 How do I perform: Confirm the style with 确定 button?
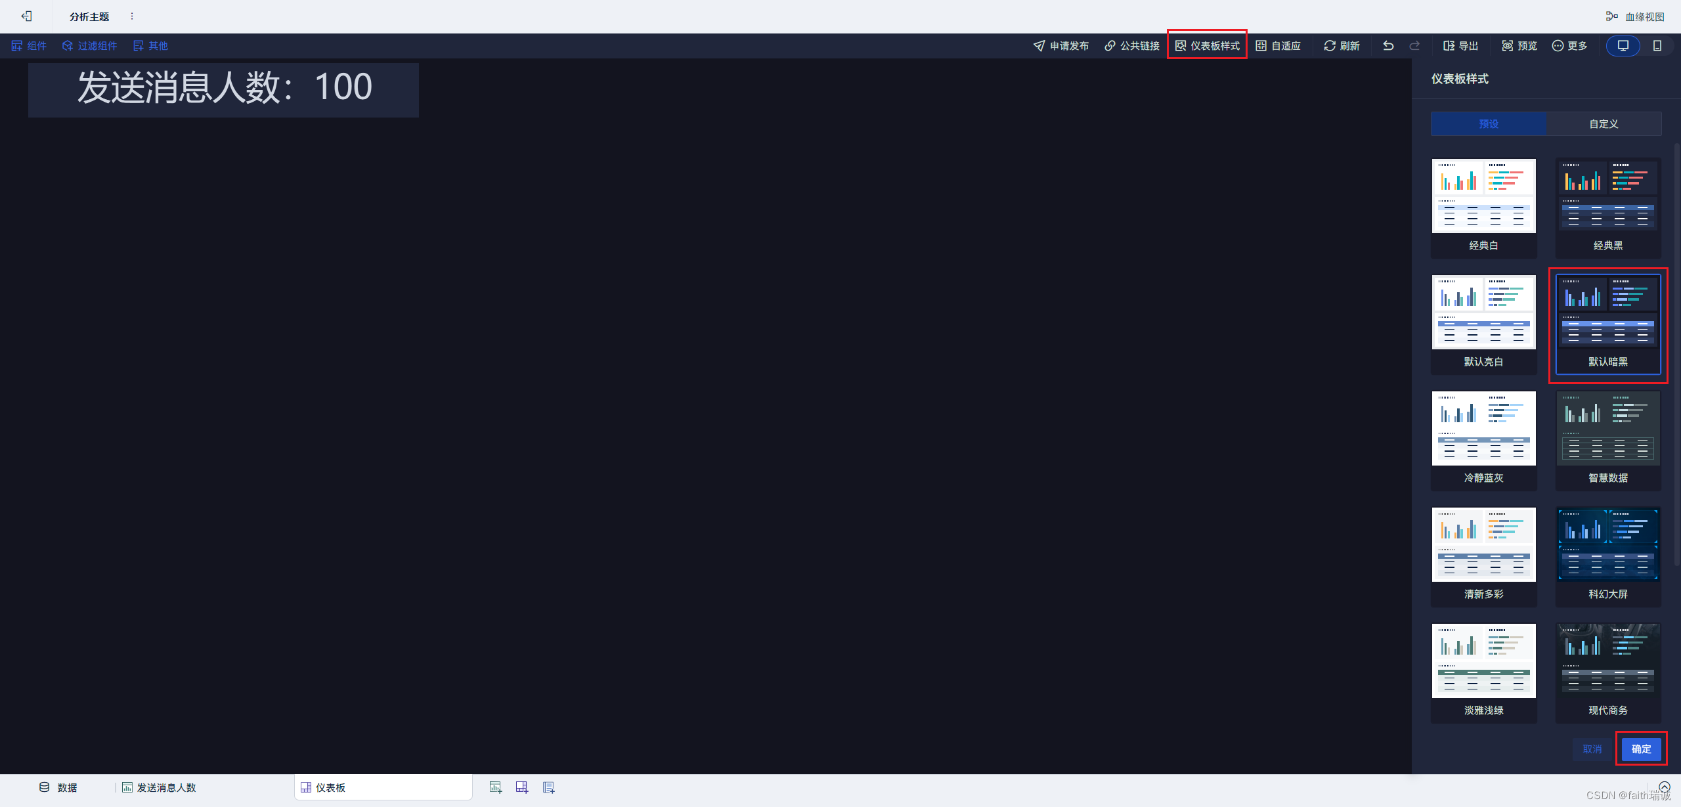(1641, 749)
